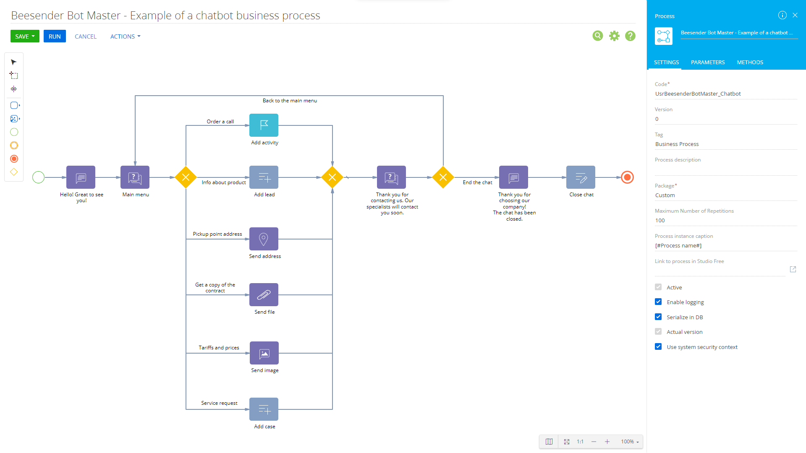Open settings with the green gear icon
This screenshot has height=453, width=806.
pos(614,36)
